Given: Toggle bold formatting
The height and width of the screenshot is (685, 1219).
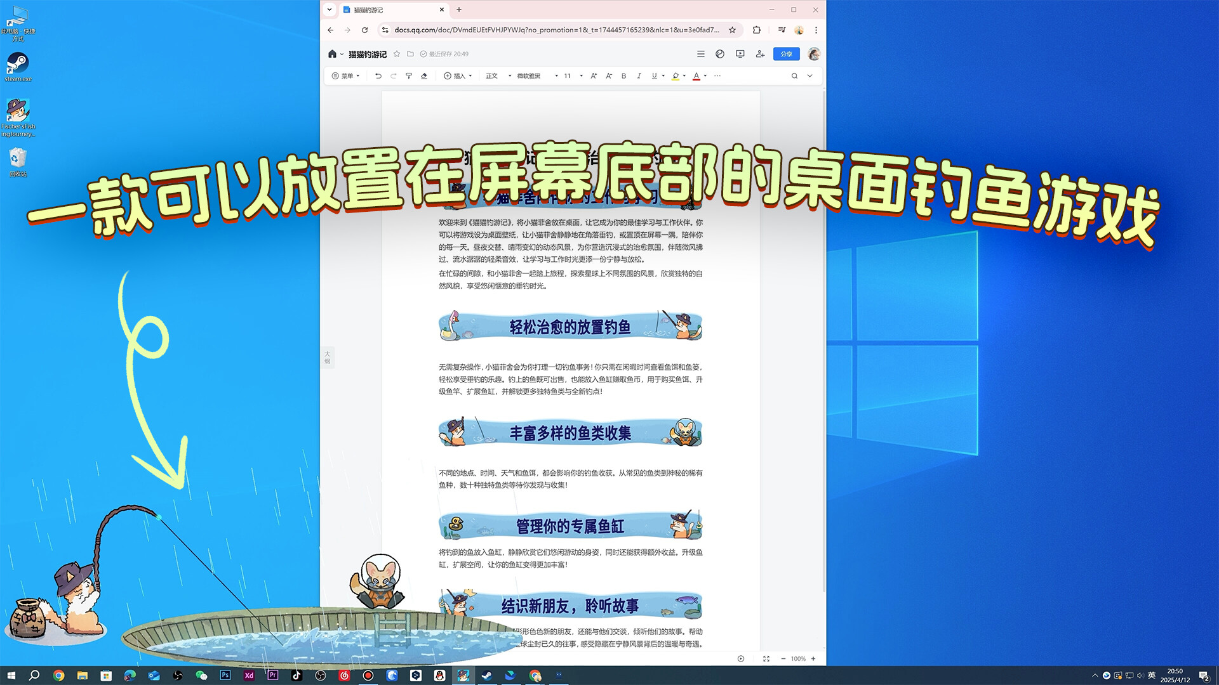Looking at the screenshot, I should pyautogui.click(x=623, y=75).
